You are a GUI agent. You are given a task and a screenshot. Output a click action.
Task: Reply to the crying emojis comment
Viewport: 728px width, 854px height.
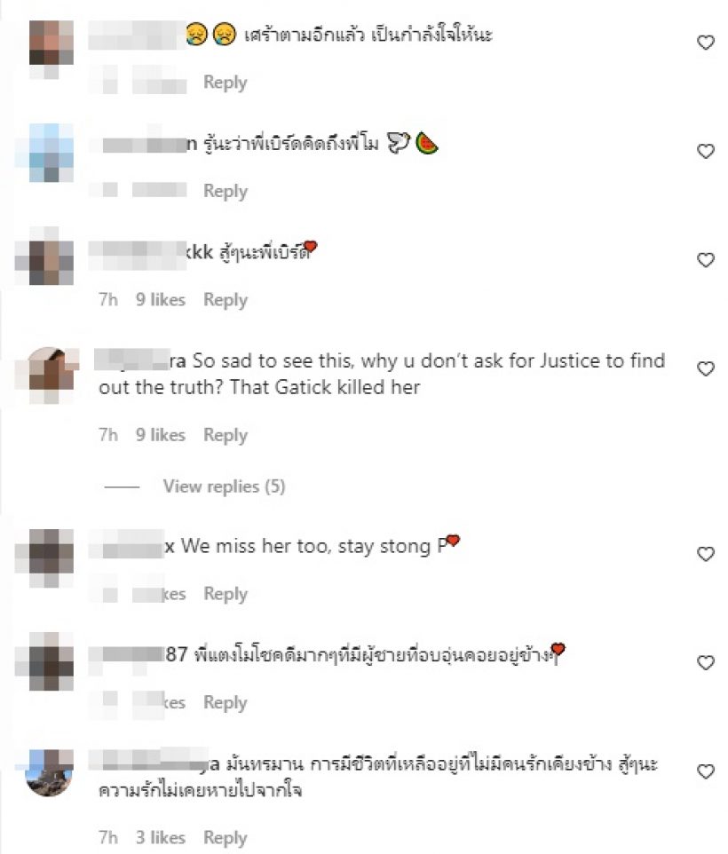click(x=225, y=83)
